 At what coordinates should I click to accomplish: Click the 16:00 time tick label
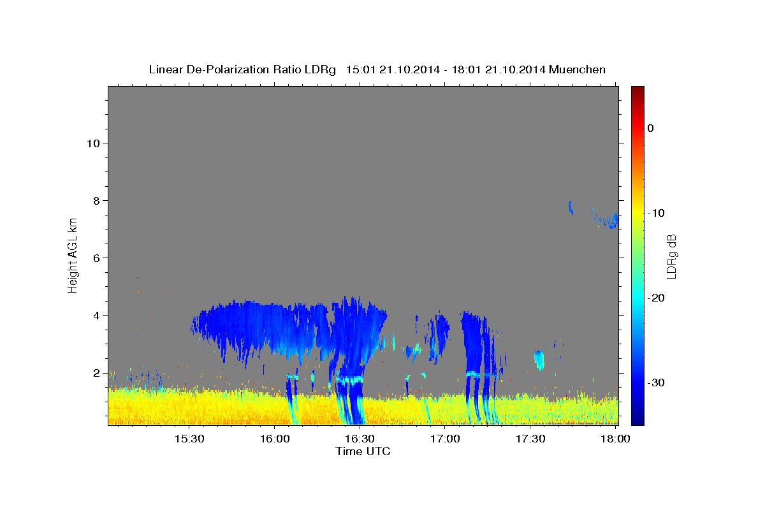click(x=275, y=439)
